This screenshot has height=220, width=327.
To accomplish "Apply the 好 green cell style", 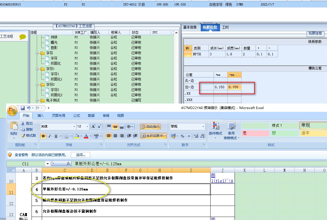I will 285,133.
